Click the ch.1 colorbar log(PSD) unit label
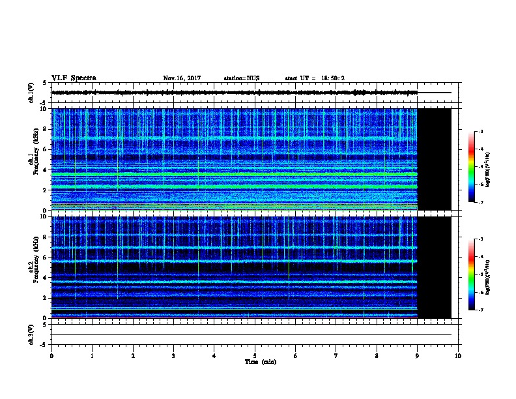Screen dimensions: 516x399 488,170
